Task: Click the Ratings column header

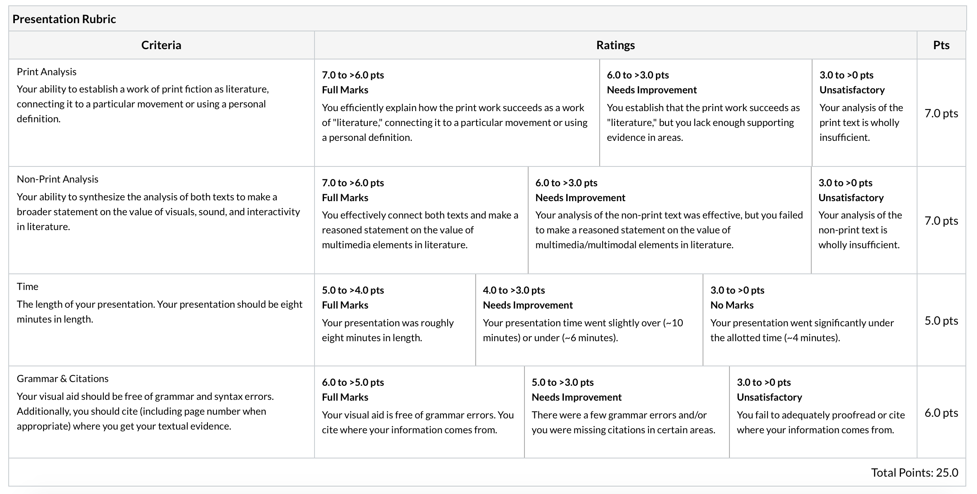Action: coord(615,45)
